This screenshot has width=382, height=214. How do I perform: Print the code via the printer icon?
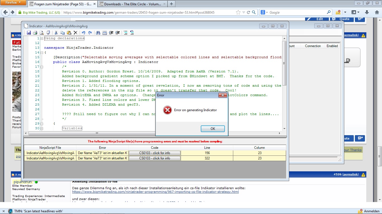tap(35, 33)
